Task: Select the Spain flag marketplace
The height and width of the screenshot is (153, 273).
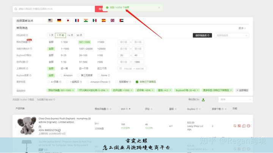Action: click(104, 20)
